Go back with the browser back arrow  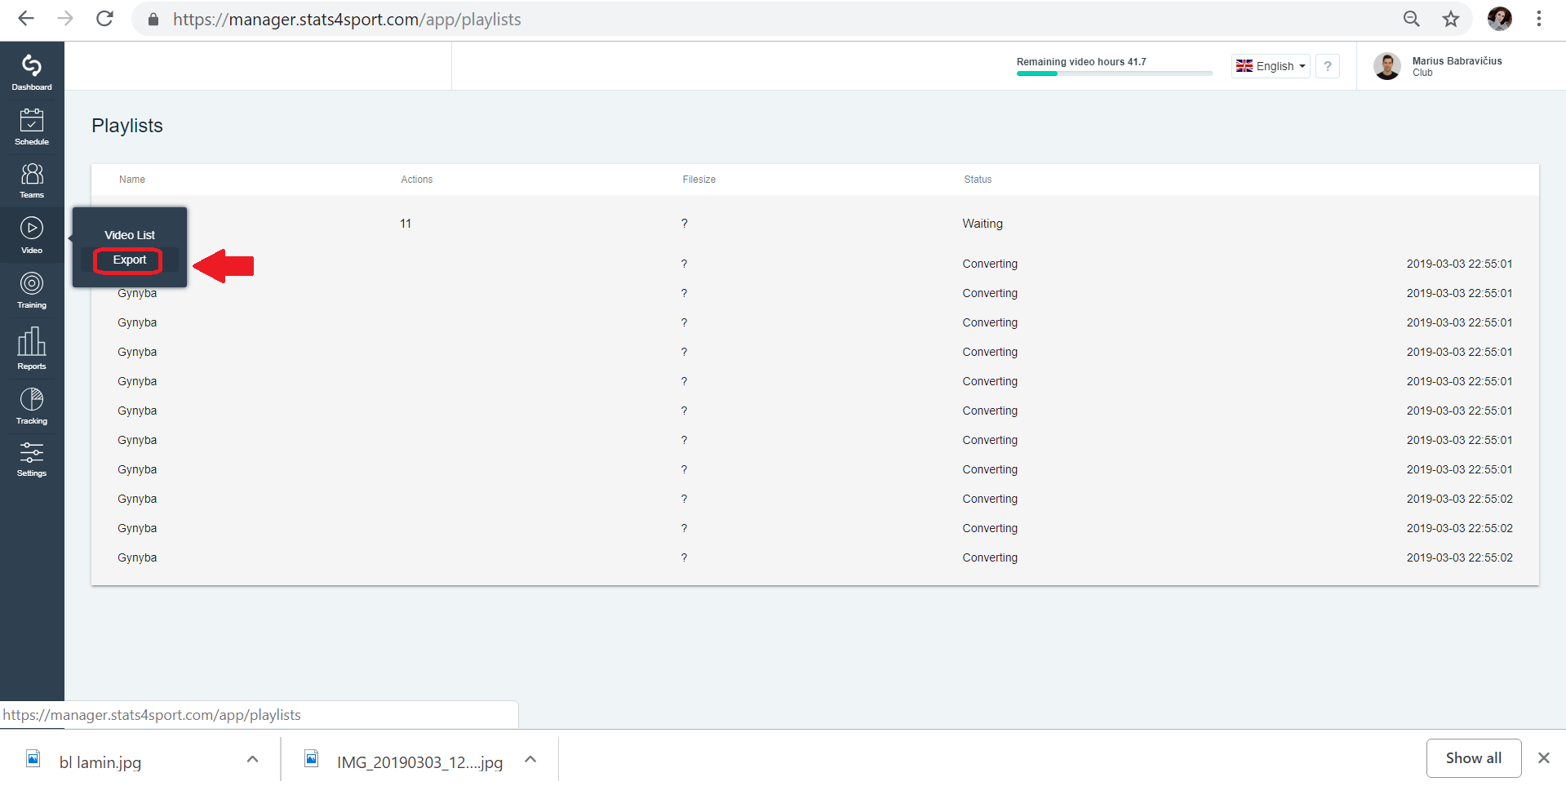coord(26,19)
